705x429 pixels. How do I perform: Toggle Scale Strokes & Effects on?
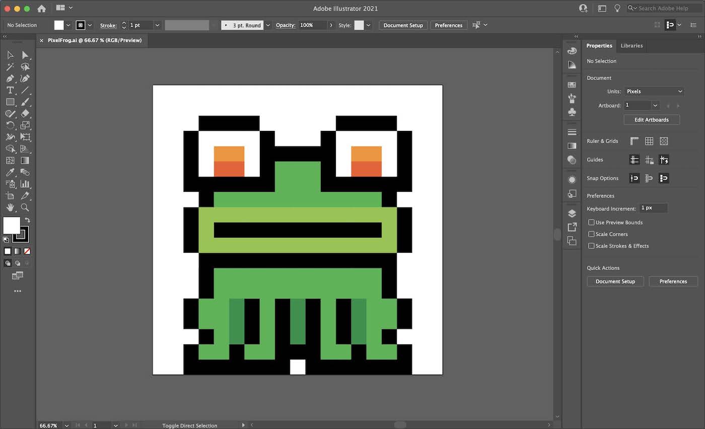pos(591,246)
